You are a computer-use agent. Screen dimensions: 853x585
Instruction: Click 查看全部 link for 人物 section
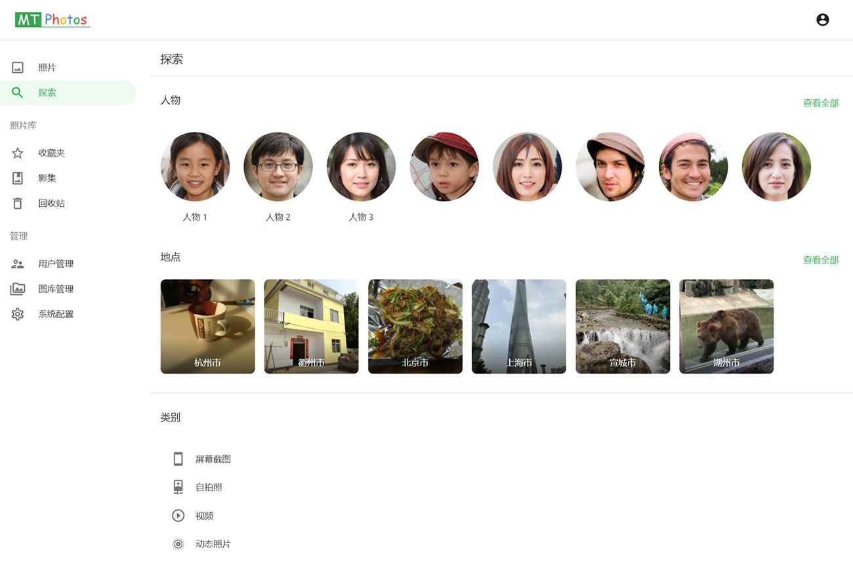tap(820, 103)
